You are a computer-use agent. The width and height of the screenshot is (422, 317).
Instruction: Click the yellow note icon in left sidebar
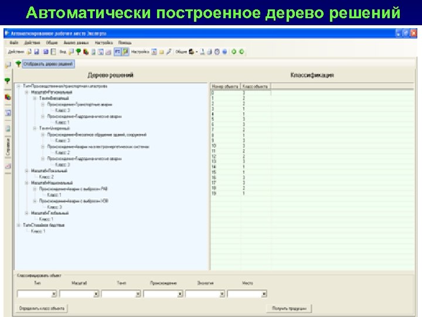(8, 65)
